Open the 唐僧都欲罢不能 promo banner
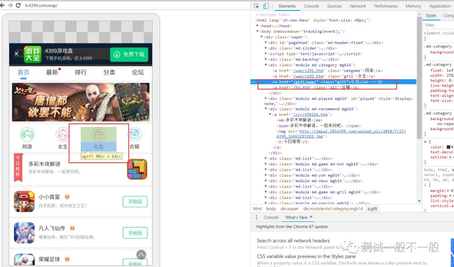The width and height of the screenshot is (454, 267). [81, 102]
